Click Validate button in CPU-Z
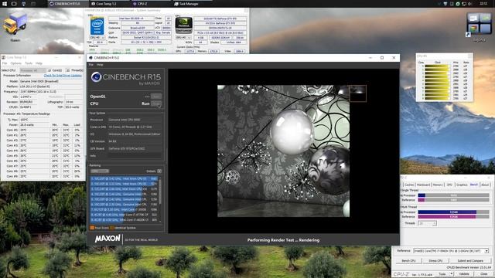Image resolution: width=495 pixels, height=278 pixels. click(464, 274)
